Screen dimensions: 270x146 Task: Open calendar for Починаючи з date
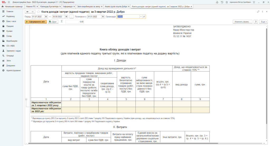coord(103,17)
